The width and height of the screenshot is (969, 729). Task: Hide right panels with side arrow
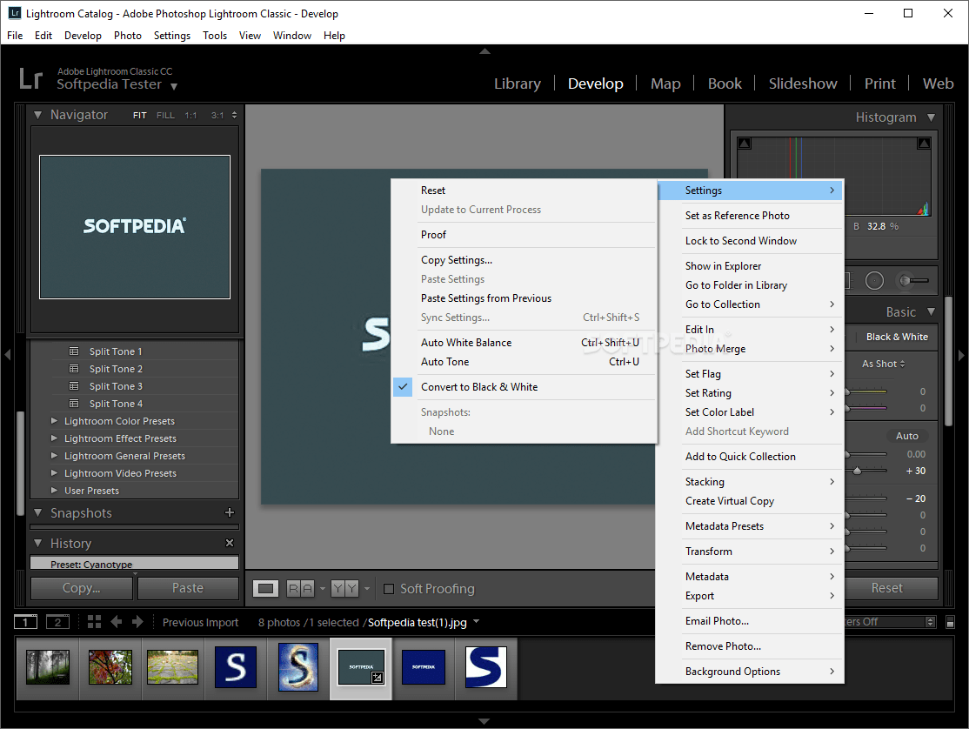pyautogui.click(x=961, y=355)
